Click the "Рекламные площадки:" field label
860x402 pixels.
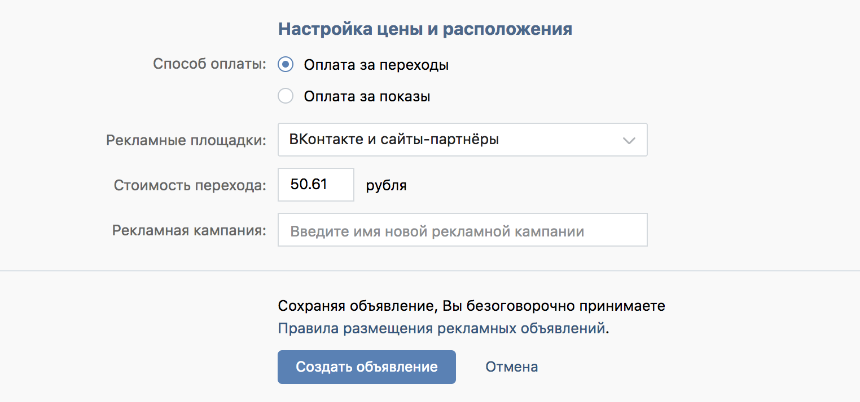coord(186,140)
